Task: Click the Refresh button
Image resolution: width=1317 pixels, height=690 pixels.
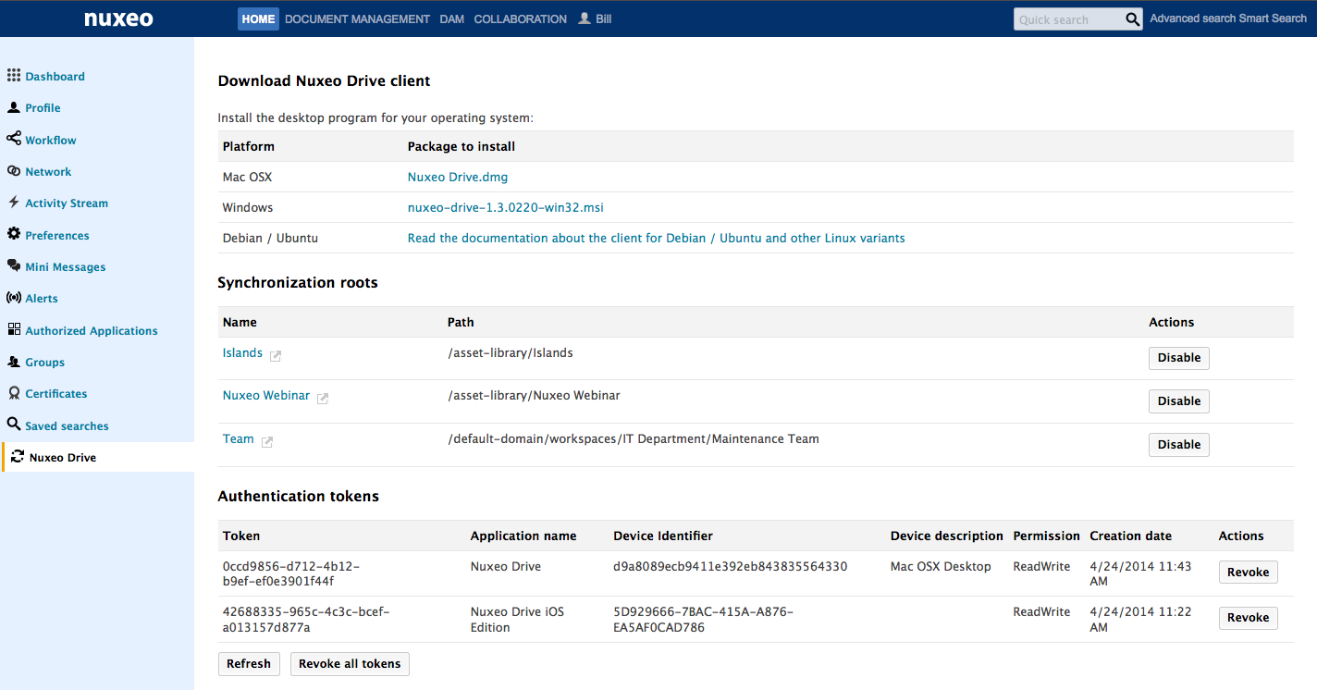Action: pos(249,664)
